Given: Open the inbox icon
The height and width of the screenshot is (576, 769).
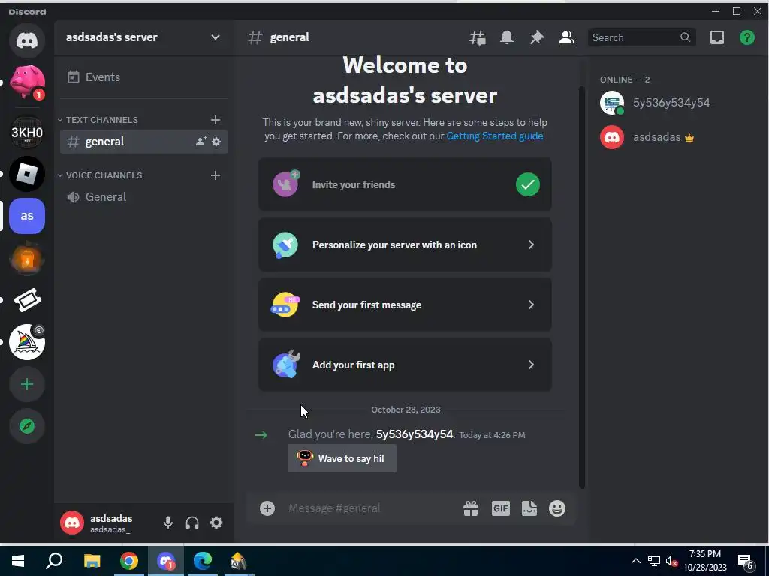Looking at the screenshot, I should click(x=717, y=37).
